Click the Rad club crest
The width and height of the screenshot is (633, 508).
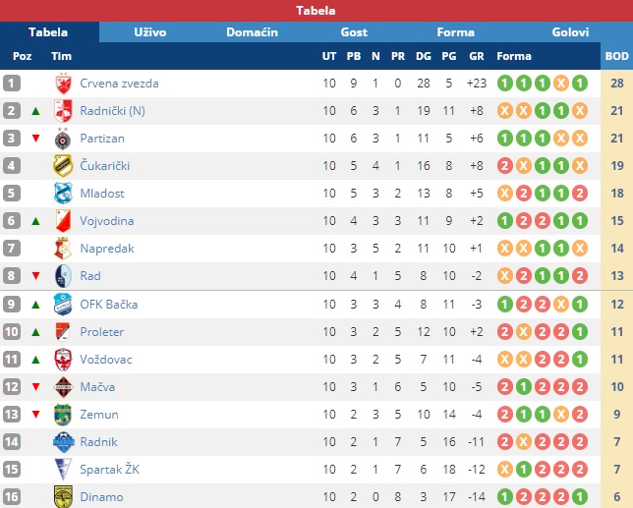pyautogui.click(x=63, y=276)
